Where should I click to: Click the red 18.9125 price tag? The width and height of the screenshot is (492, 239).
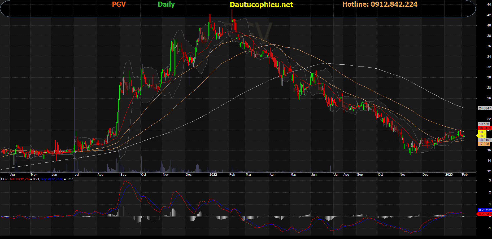[x=485, y=128]
